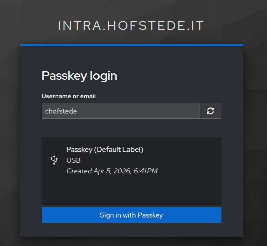Click the chofstede text in the username box

click(x=61, y=111)
